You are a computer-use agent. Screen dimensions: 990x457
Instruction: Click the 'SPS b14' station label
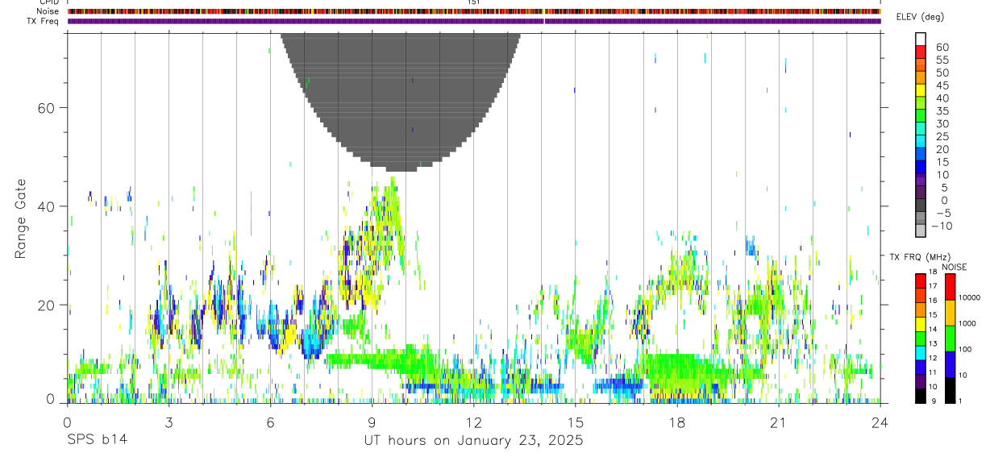click(97, 440)
